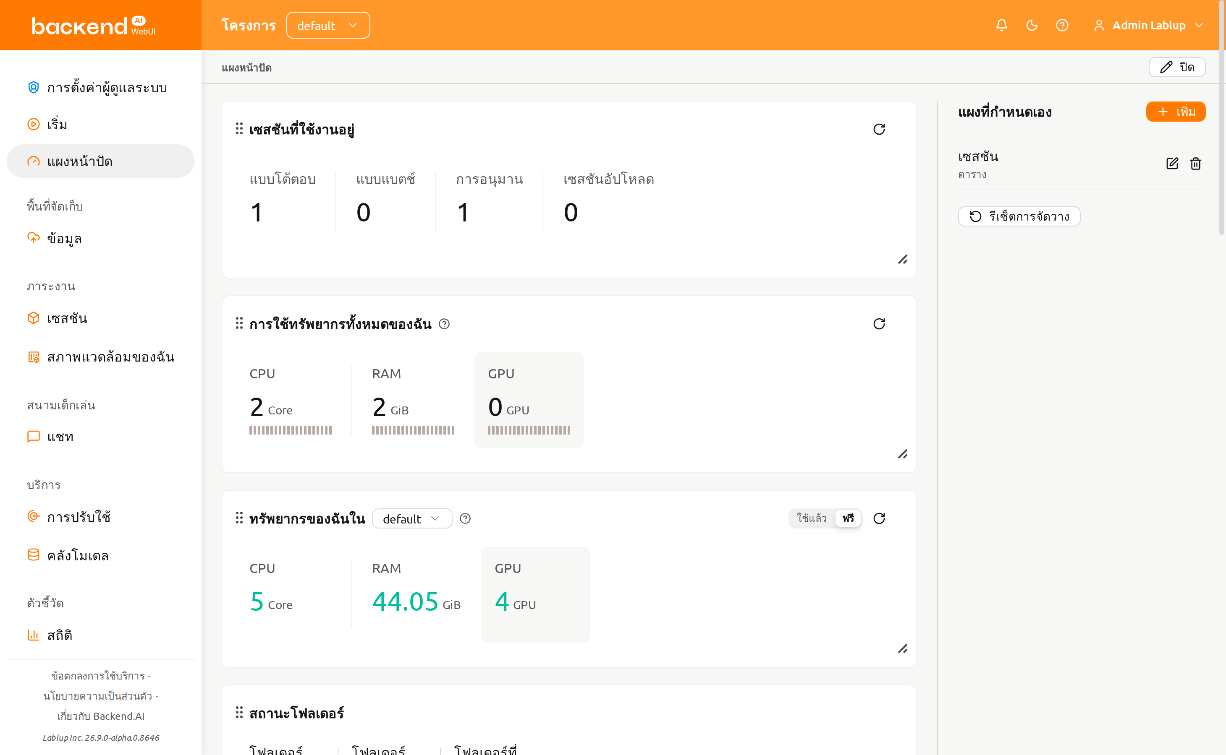Select the ใช้แล้ว segment option
The image size is (1226, 755).
[812, 518]
